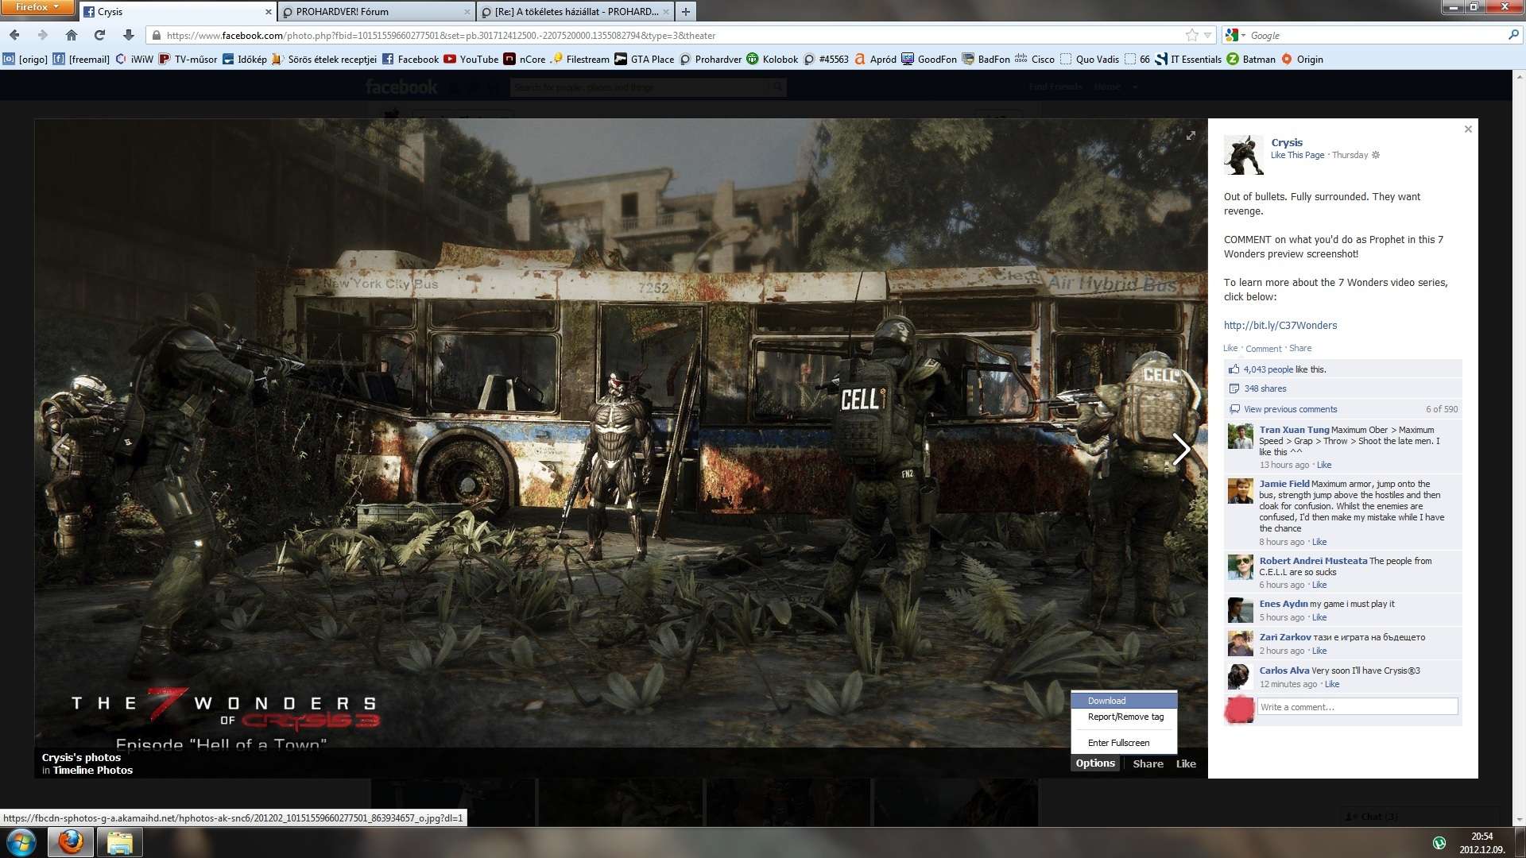Like Jamie Field's comment
The height and width of the screenshot is (858, 1526).
pos(1319,542)
